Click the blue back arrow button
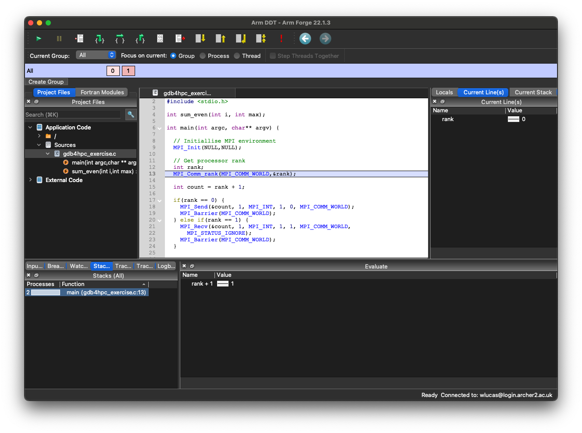The width and height of the screenshot is (582, 433). point(305,39)
